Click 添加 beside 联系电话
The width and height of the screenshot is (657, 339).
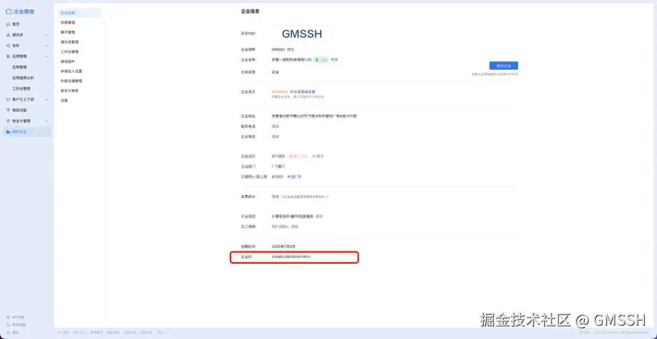pos(276,126)
